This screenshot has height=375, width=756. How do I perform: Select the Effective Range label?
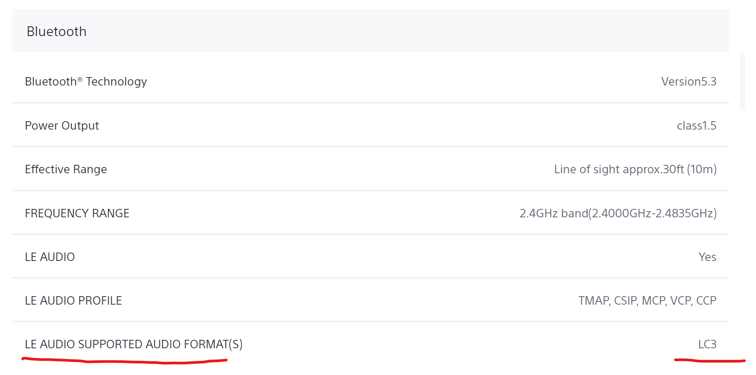[66, 169]
